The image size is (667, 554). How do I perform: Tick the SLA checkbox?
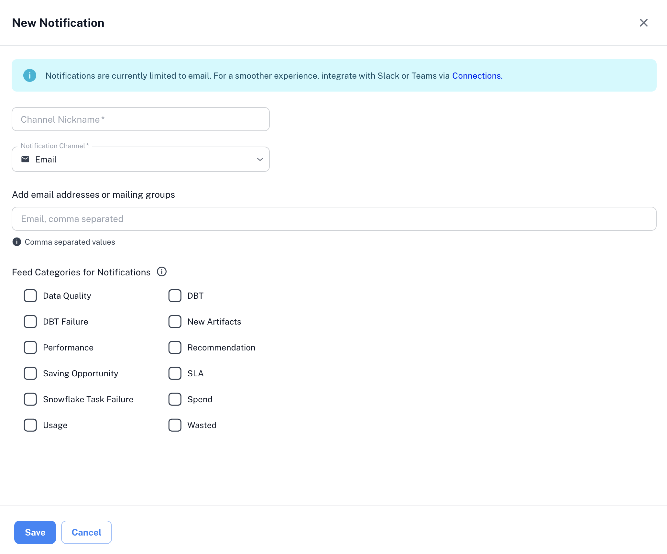point(175,373)
